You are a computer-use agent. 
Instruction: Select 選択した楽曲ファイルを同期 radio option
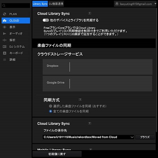click(x=51, y=106)
